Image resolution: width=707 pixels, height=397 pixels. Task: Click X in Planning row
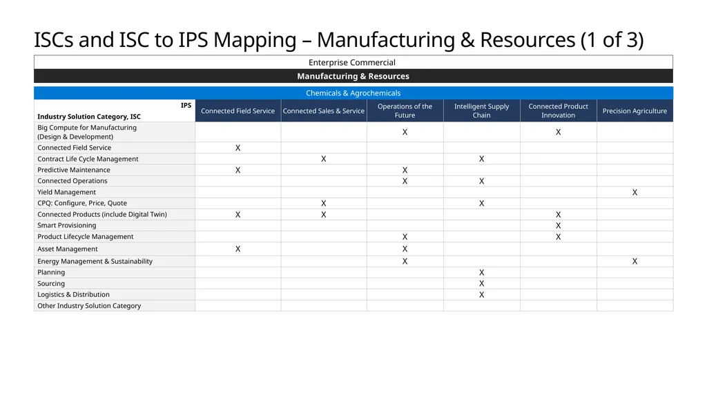coord(481,273)
